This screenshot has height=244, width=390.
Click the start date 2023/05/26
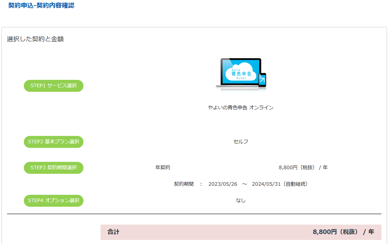223,184
